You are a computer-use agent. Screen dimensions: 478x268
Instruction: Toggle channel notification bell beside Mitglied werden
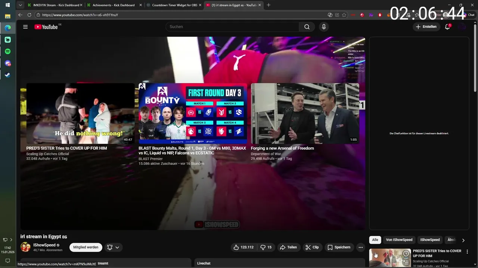[110, 247]
